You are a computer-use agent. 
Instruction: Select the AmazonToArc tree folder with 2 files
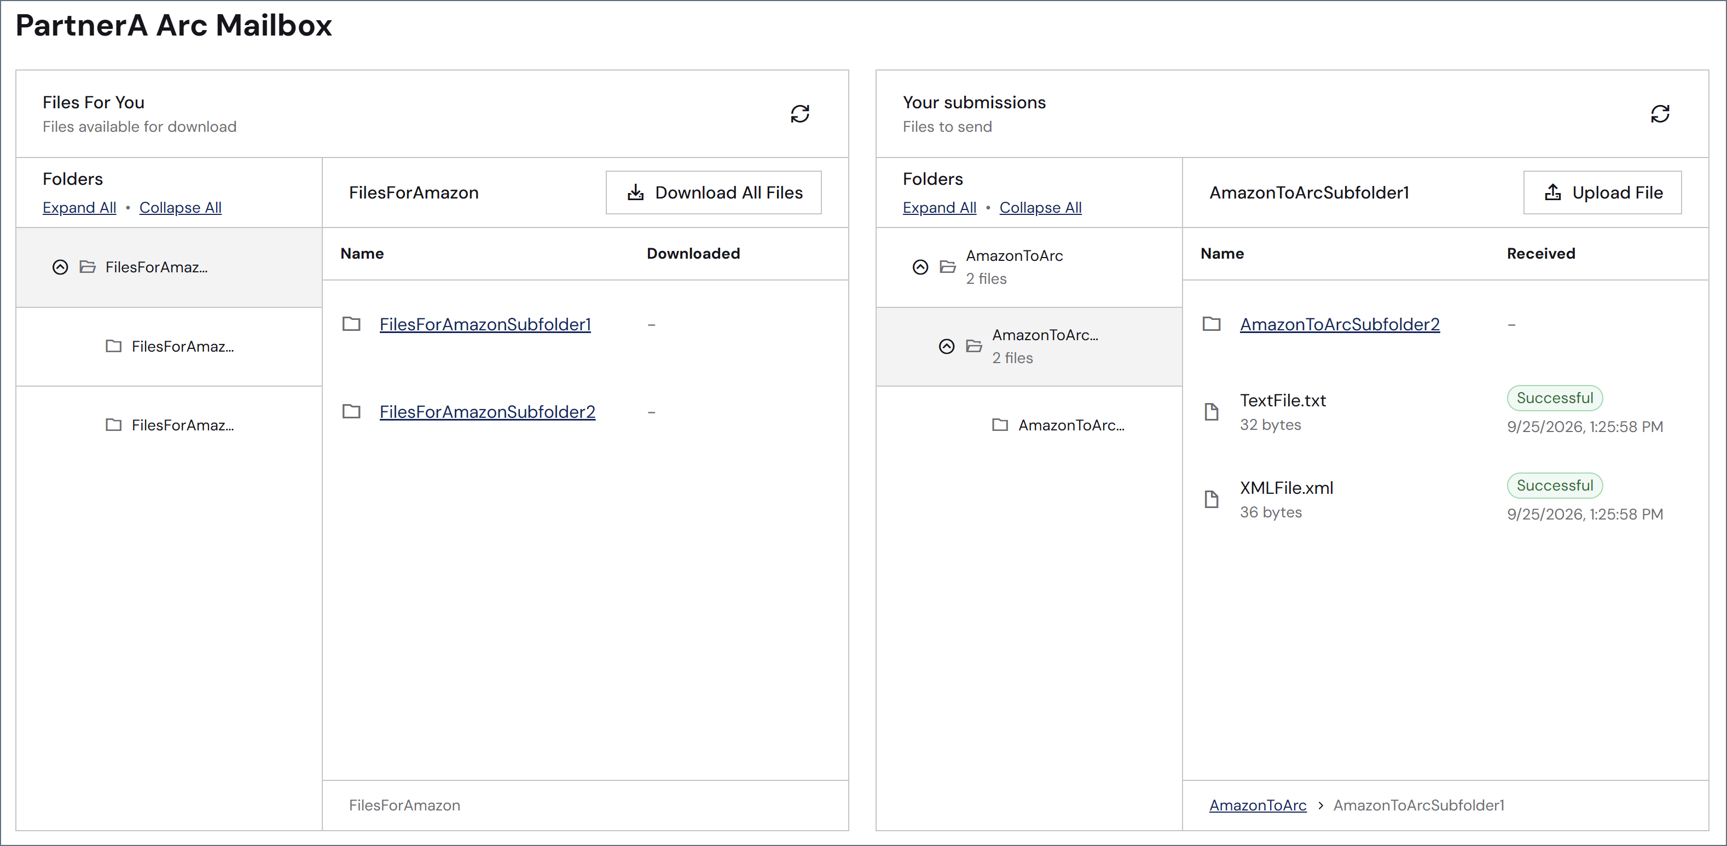(1029, 267)
